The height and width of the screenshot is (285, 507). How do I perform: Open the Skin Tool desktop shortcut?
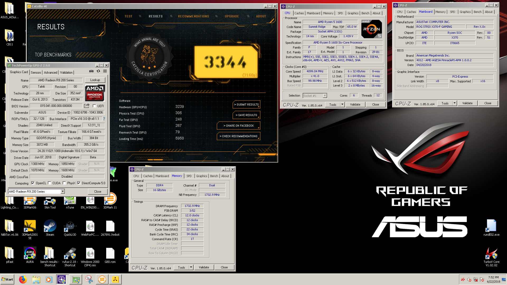[x=50, y=202]
